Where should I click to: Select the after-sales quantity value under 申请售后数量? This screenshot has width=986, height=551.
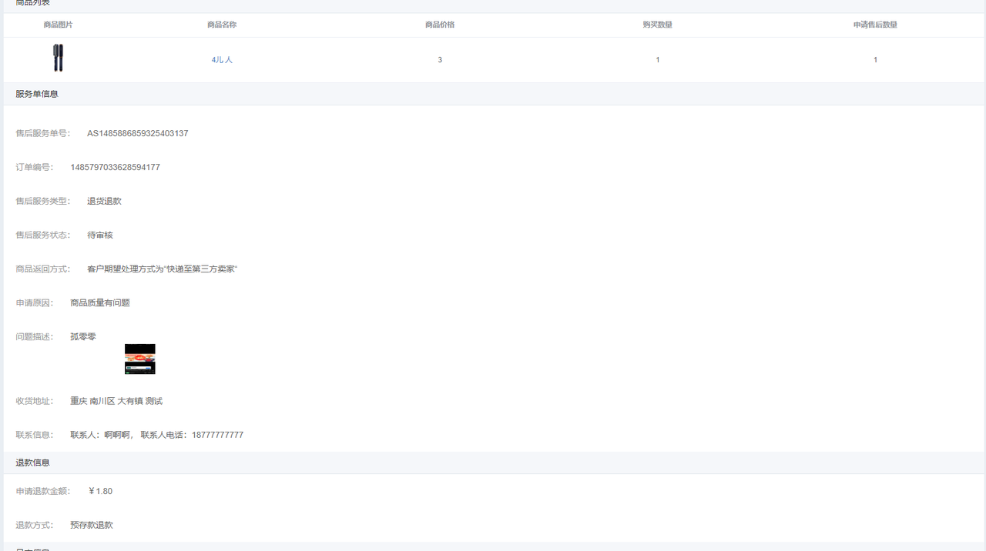point(875,60)
